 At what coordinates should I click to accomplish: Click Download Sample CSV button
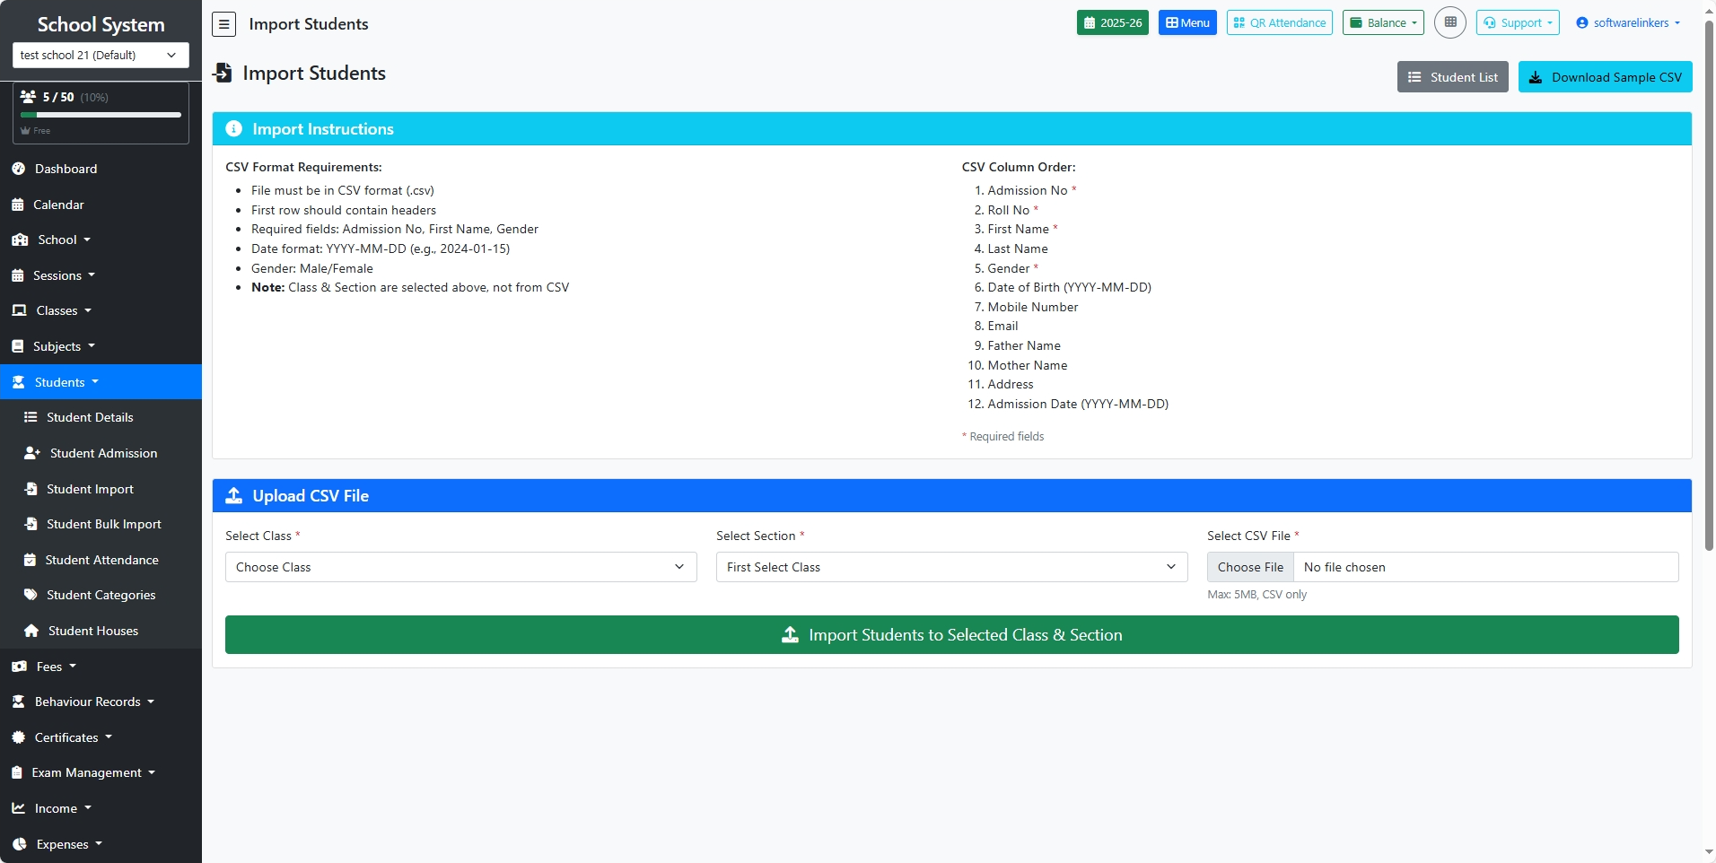(1605, 77)
